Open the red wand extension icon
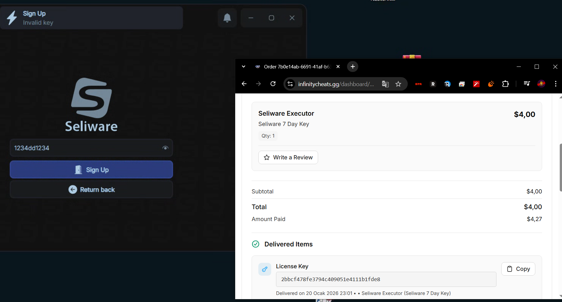The width and height of the screenshot is (562, 302). tap(476, 84)
